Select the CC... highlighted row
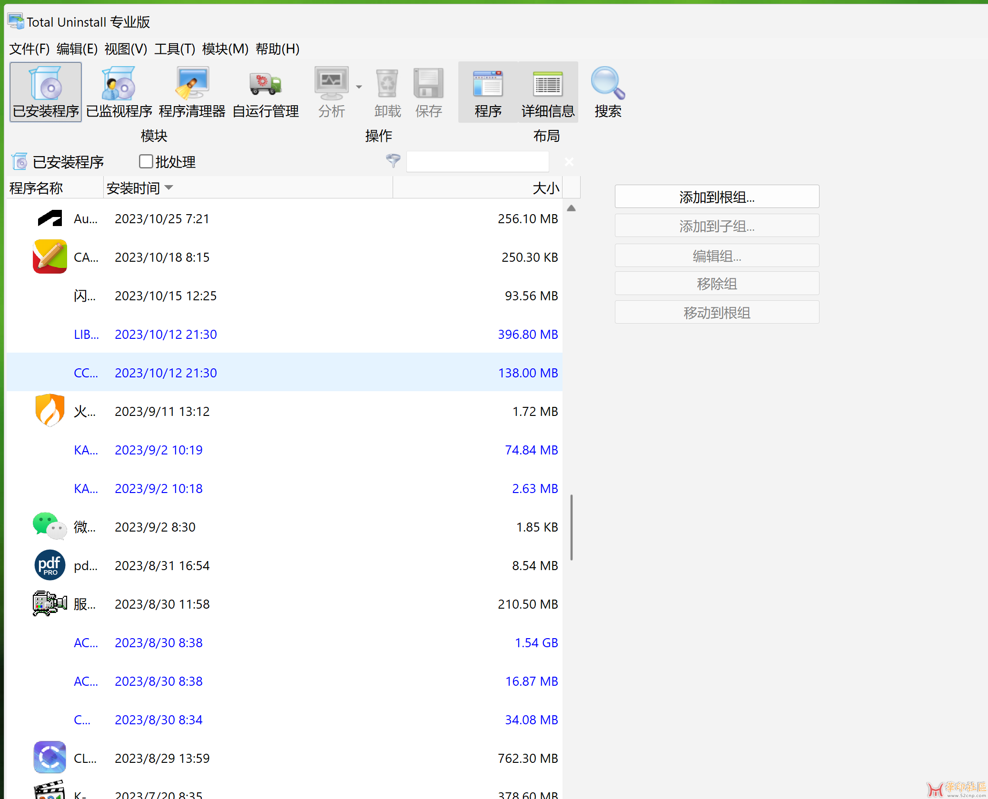 click(x=284, y=372)
